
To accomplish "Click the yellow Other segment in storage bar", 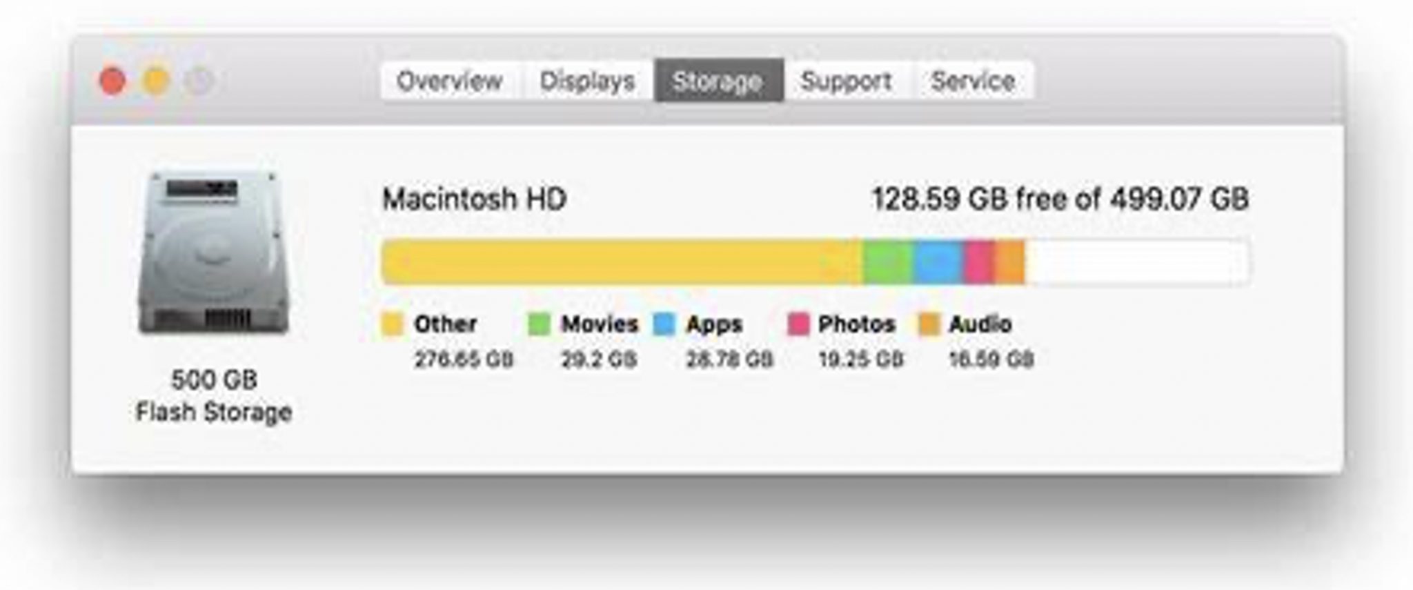I will pyautogui.click(x=621, y=262).
